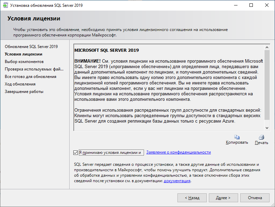
Task: Open the documentation link
Action: coord(177,181)
